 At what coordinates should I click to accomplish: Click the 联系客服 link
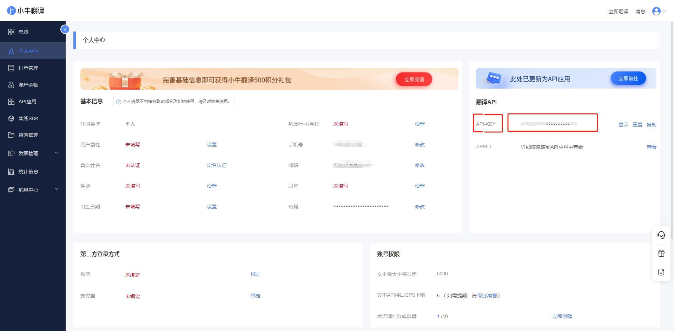[x=488, y=296]
